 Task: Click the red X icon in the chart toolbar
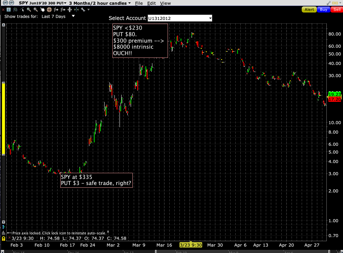(3, 9)
